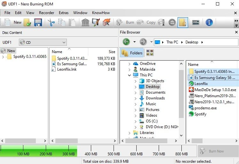Click the Copy disc toolbar icon
The height and width of the screenshot is (164, 239).
(x=140, y=22)
